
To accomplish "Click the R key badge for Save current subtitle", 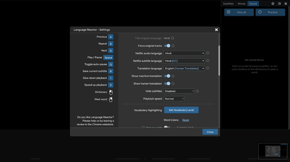I will point(111,71).
